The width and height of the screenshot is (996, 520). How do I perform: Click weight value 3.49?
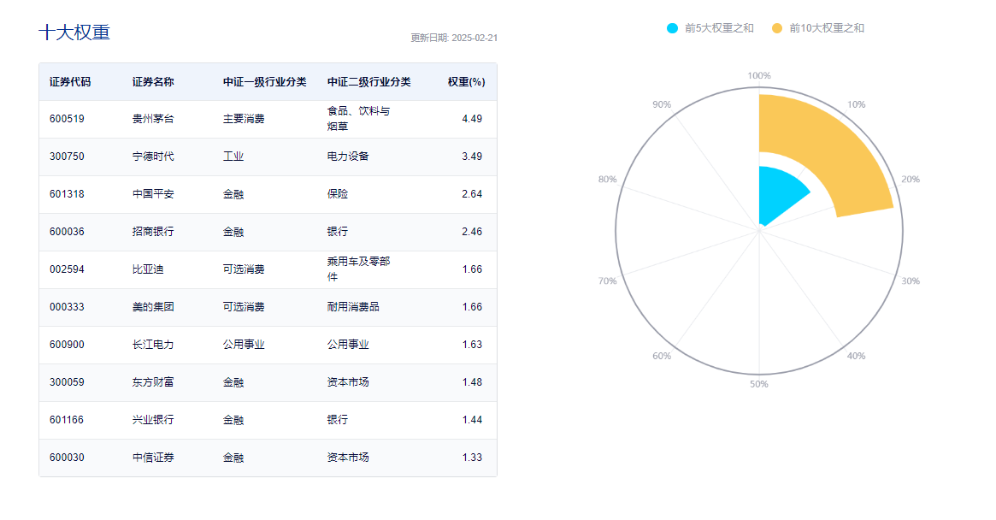(472, 157)
